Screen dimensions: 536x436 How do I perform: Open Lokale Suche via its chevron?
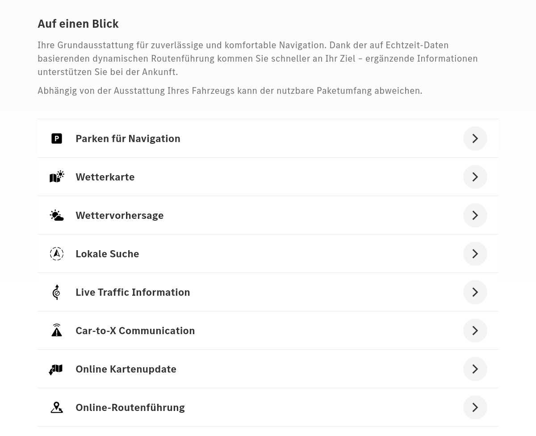tap(475, 254)
